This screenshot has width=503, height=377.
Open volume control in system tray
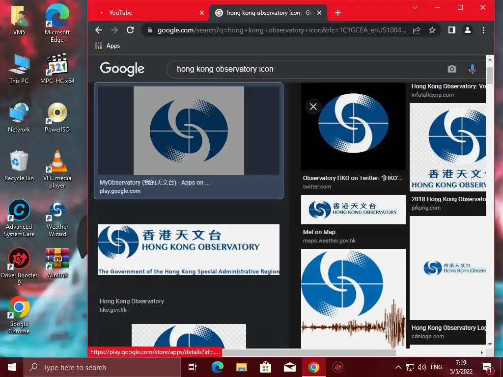tap(422, 367)
